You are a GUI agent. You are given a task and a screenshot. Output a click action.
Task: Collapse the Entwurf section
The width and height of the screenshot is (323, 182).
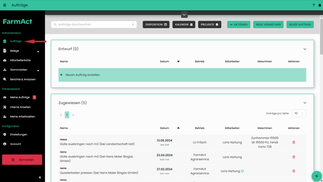305,49
